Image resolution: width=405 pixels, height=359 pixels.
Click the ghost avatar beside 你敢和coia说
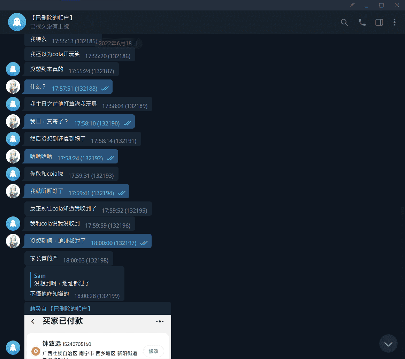tap(13, 174)
